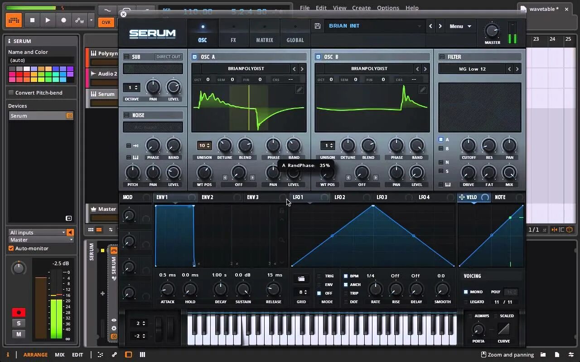This screenshot has width=580, height=362.
Task: Click the save preset floppy icon
Action: pos(318,26)
